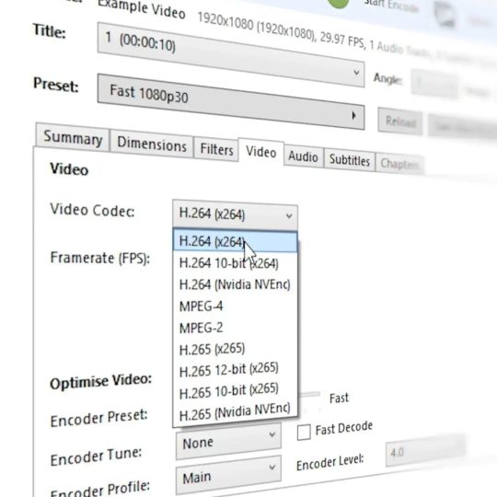
Task: Open the Preset flyout arrow
Action: click(354, 116)
